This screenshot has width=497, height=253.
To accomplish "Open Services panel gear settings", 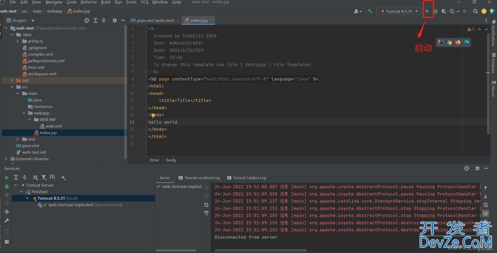I will coord(477,169).
